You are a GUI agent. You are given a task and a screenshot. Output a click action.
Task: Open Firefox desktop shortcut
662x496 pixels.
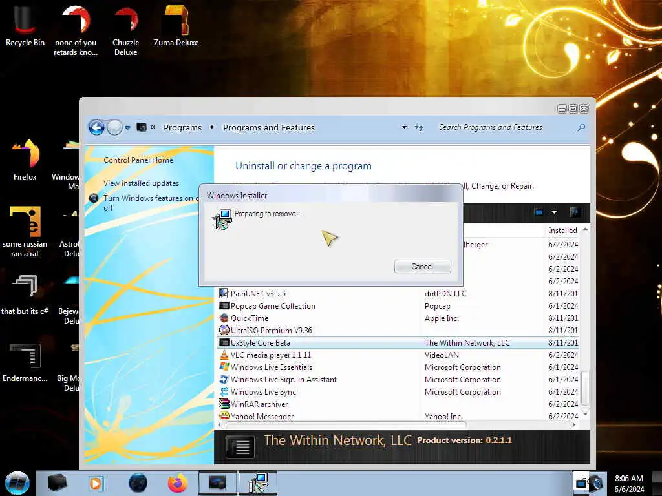coord(25,160)
